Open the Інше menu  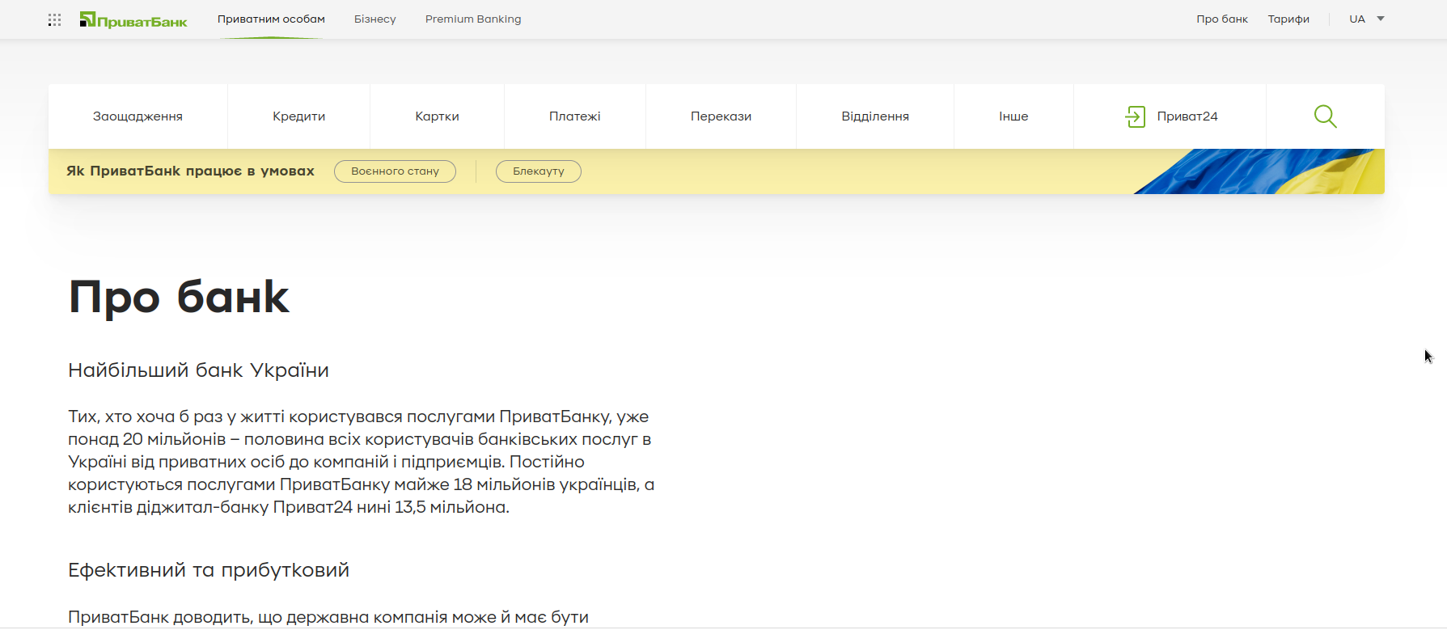1013,116
